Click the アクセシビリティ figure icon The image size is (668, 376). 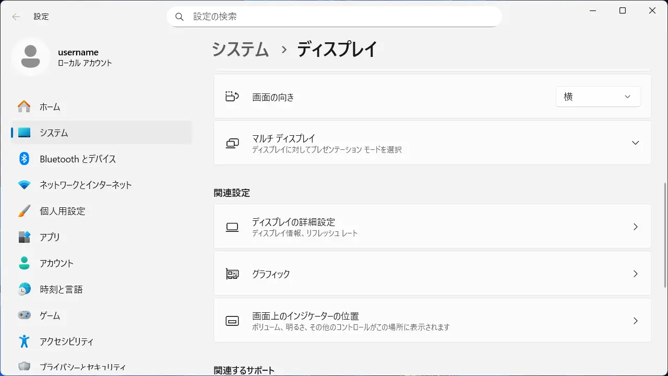(x=24, y=342)
